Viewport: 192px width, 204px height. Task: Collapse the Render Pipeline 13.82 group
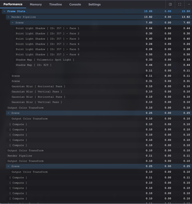[9, 17]
